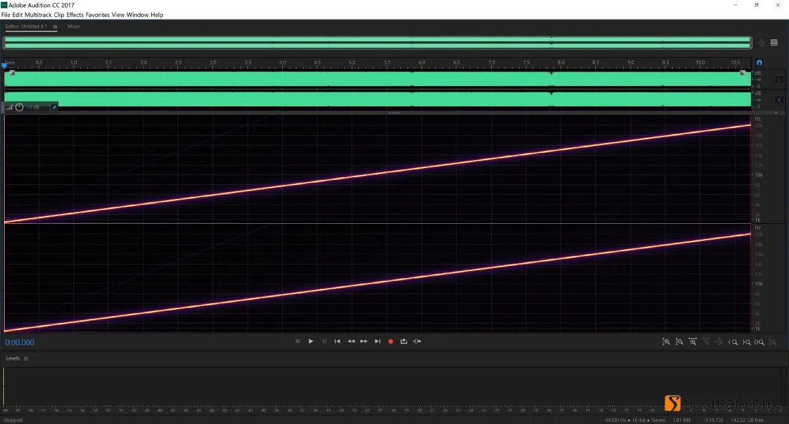Viewport: 789px width, 424px height.
Task: Click the upper spectral Hz scale label
Action: click(757, 119)
